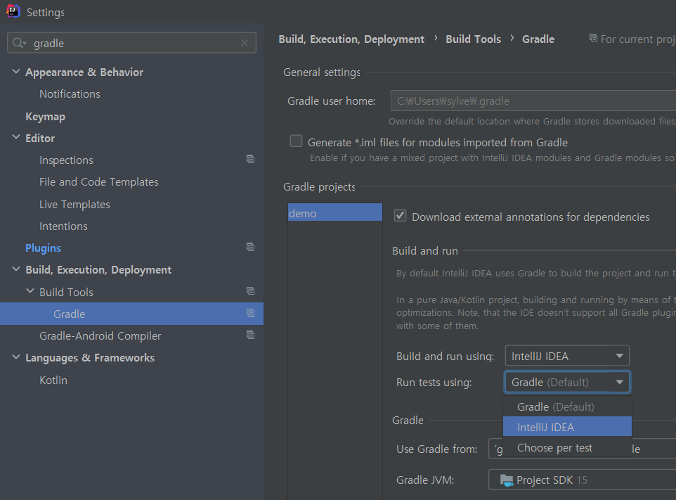Screen dimensions: 676x500
Task: Select the demo project in Gradle projects
Action: click(335, 212)
